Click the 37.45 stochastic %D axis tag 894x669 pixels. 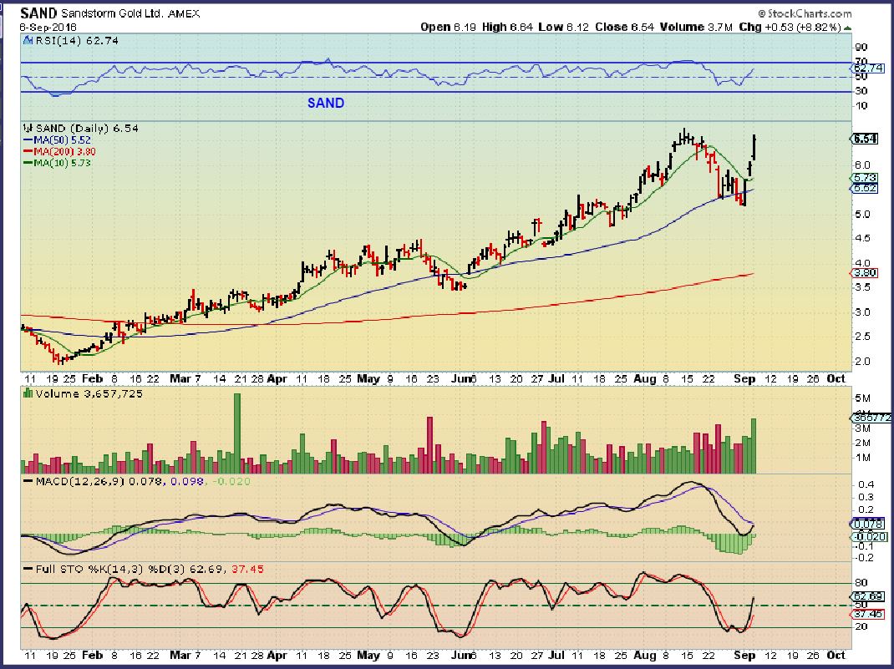click(868, 614)
